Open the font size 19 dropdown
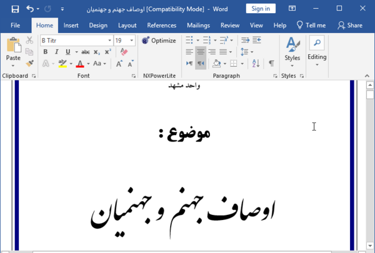 click(x=131, y=41)
